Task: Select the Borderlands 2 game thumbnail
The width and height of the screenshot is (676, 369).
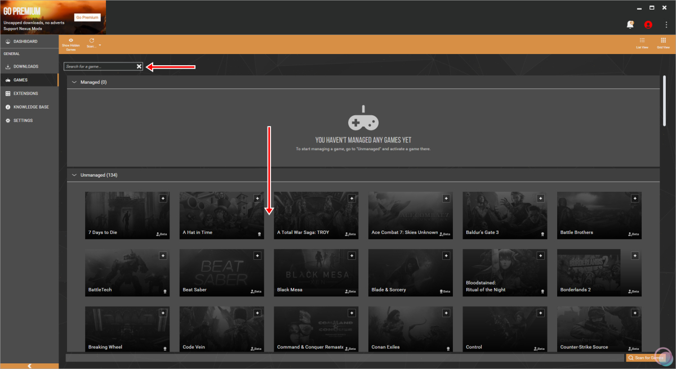Action: pyautogui.click(x=599, y=273)
